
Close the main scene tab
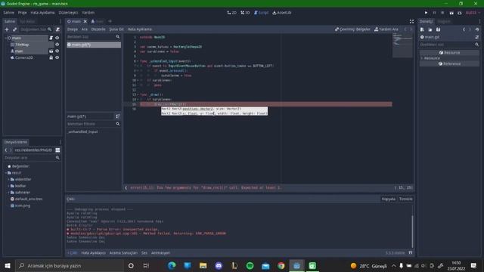[85, 21]
